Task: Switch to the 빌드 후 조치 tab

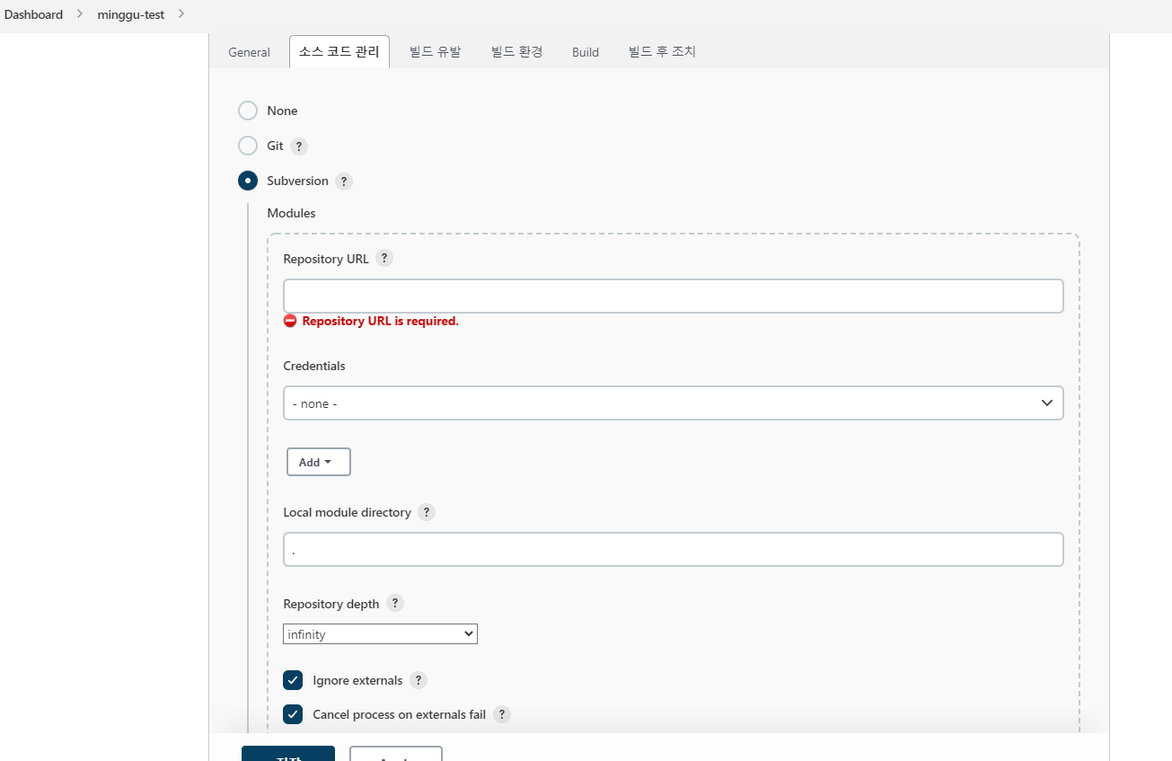Action: (x=662, y=52)
